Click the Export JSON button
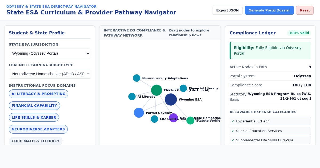The width and height of the screenshot is (320, 168). pos(227,10)
